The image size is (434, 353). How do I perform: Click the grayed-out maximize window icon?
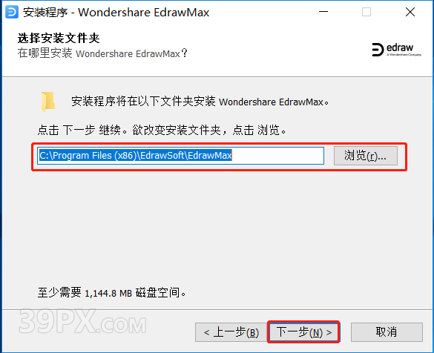click(366, 12)
